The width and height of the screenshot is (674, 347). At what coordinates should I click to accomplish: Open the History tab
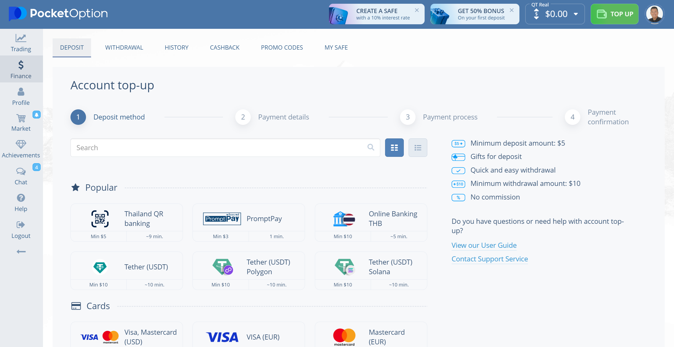[x=177, y=47]
